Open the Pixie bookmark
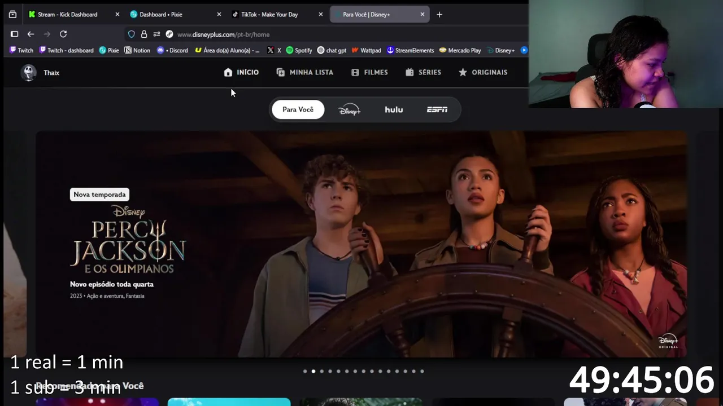 109,50
